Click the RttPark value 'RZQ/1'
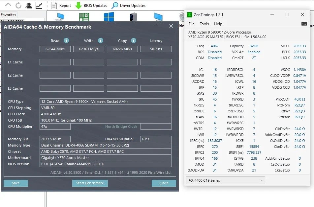This screenshot has width=314, height=207. (299, 117)
